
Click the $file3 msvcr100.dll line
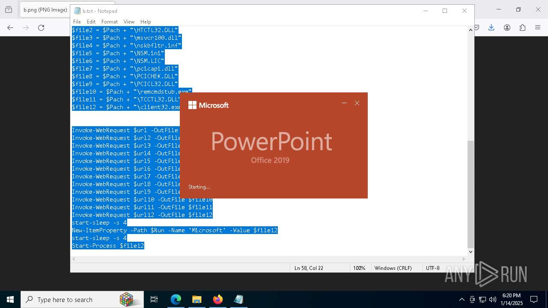[x=127, y=38]
